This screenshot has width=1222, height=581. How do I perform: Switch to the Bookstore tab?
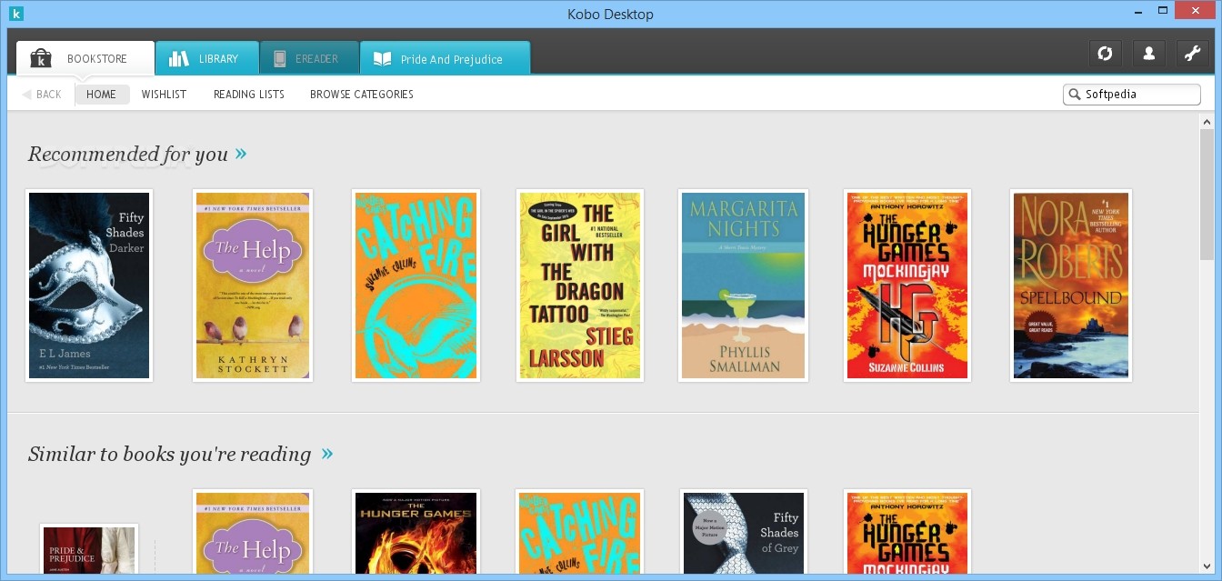[x=85, y=58]
